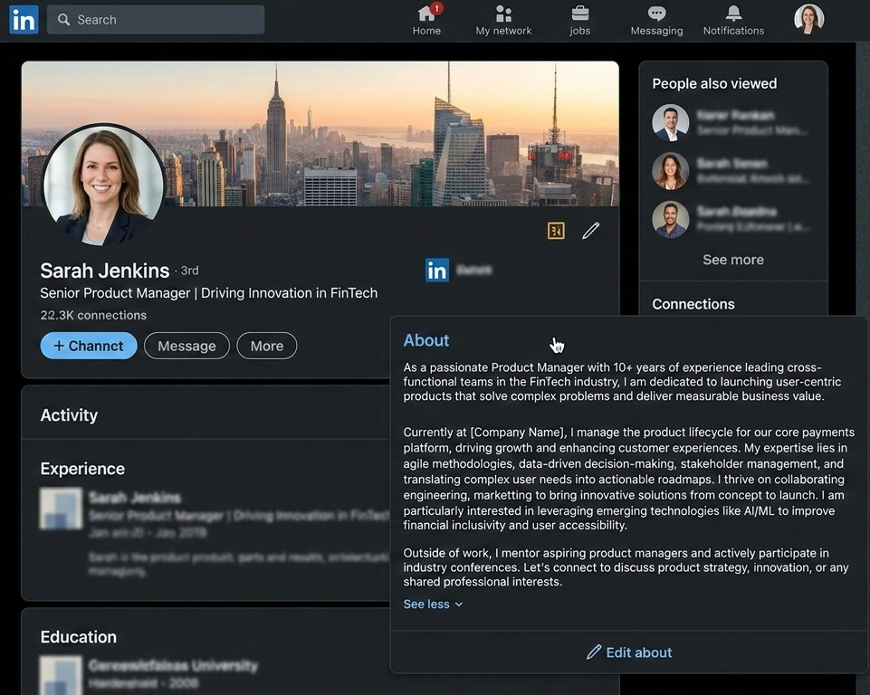
Task: Open Sarah Jenkins' profile photo
Action: (x=103, y=186)
